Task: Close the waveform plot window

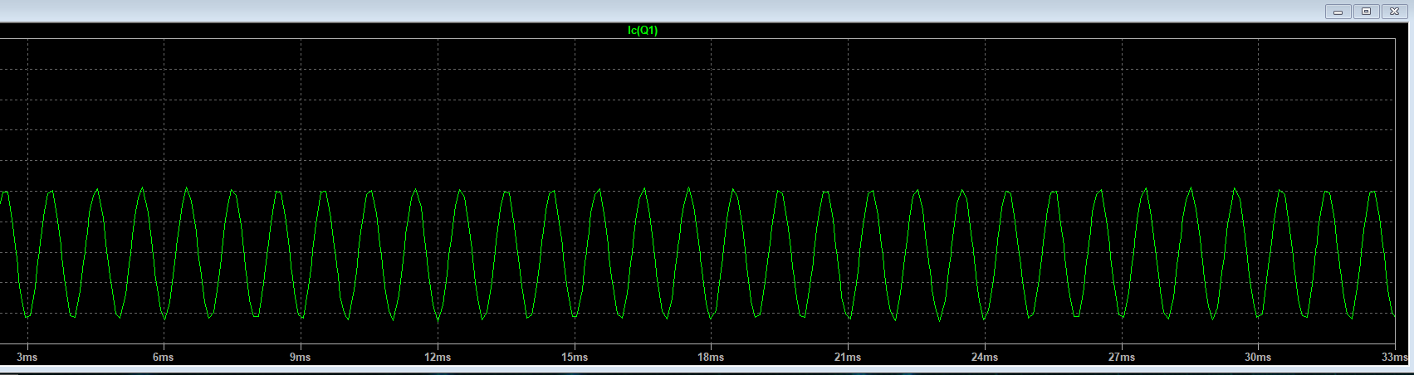Action: 1393,12
